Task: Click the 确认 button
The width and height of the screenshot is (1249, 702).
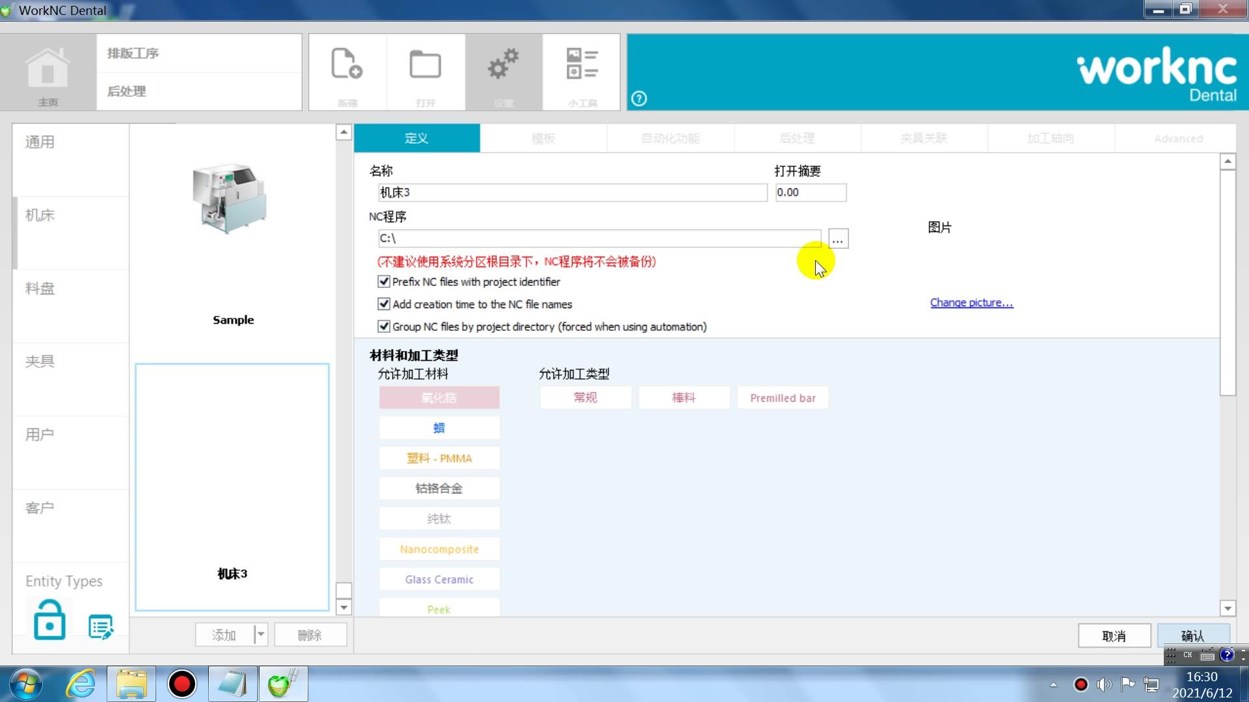Action: pos(1193,635)
